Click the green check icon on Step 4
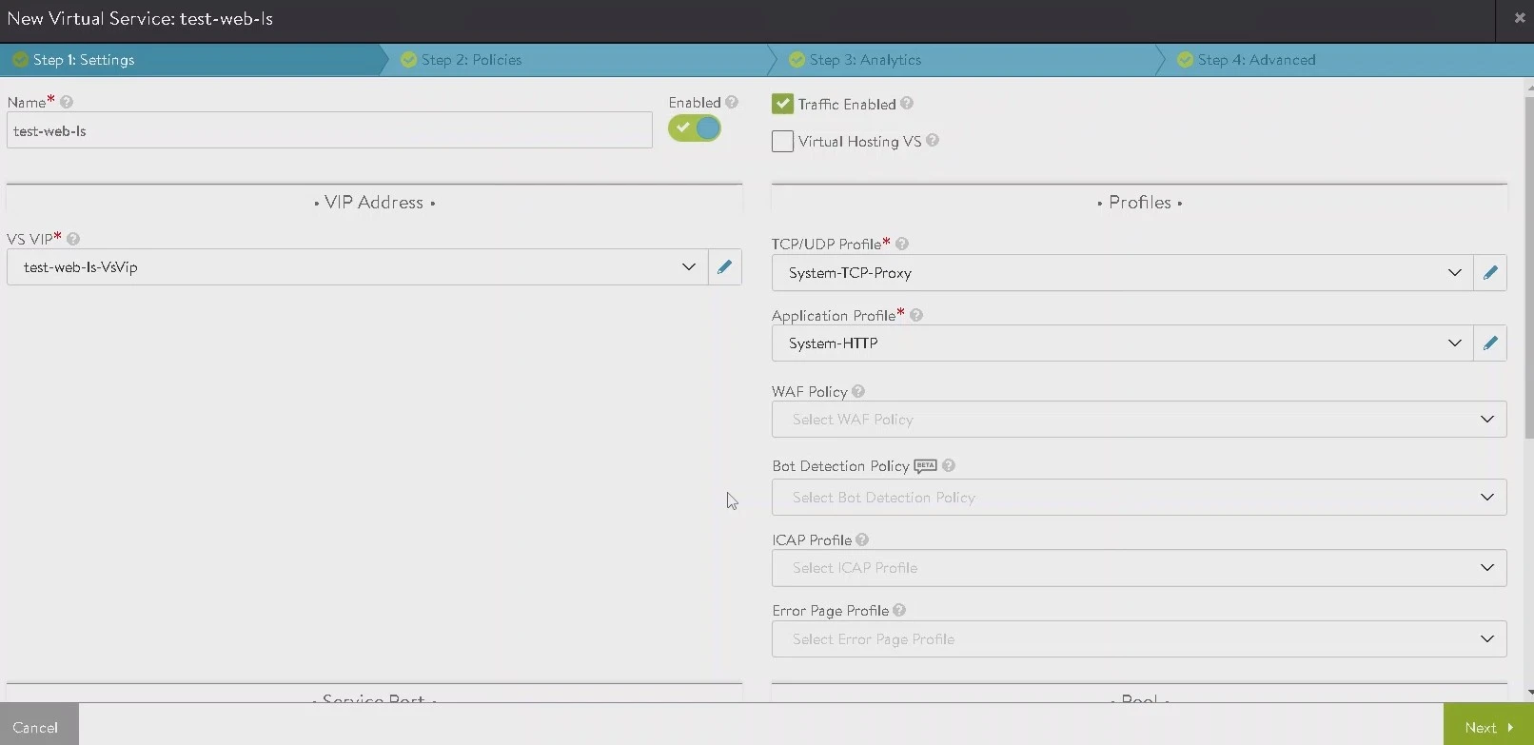Viewport: 1534px width, 745px height. tap(1186, 60)
